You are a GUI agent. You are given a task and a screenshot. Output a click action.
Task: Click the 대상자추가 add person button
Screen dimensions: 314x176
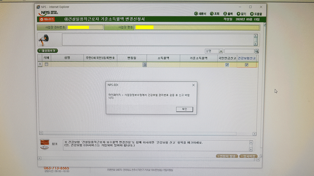pyautogui.click(x=48, y=51)
